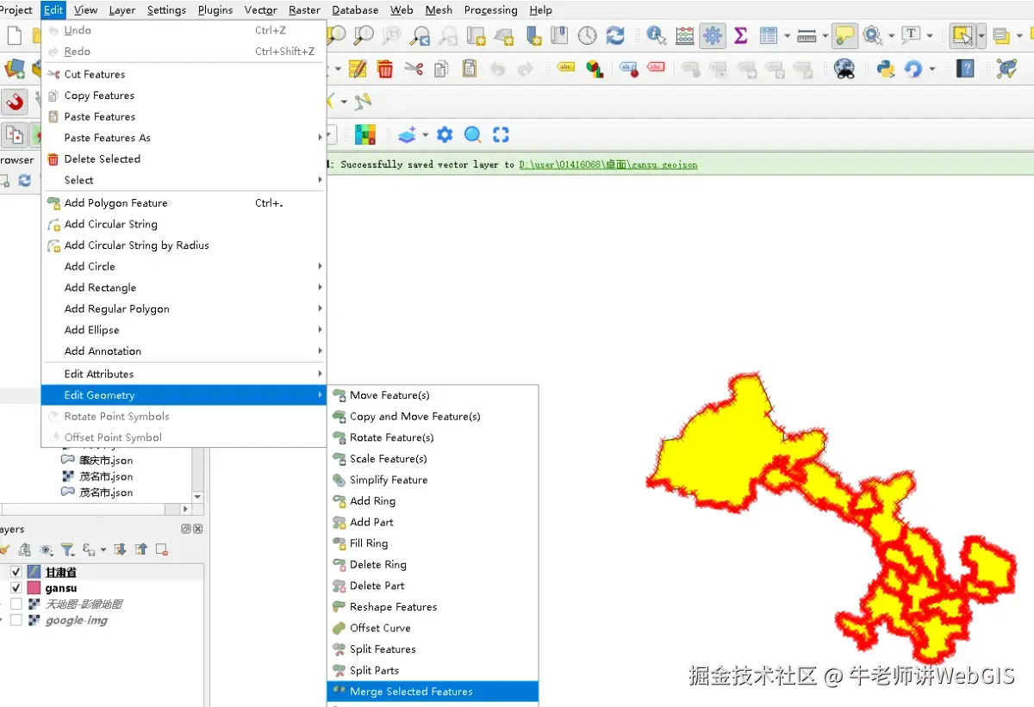The height and width of the screenshot is (707, 1034).
Task: Uncheck the 甘肃省 layer checkbox
Action: click(x=16, y=572)
